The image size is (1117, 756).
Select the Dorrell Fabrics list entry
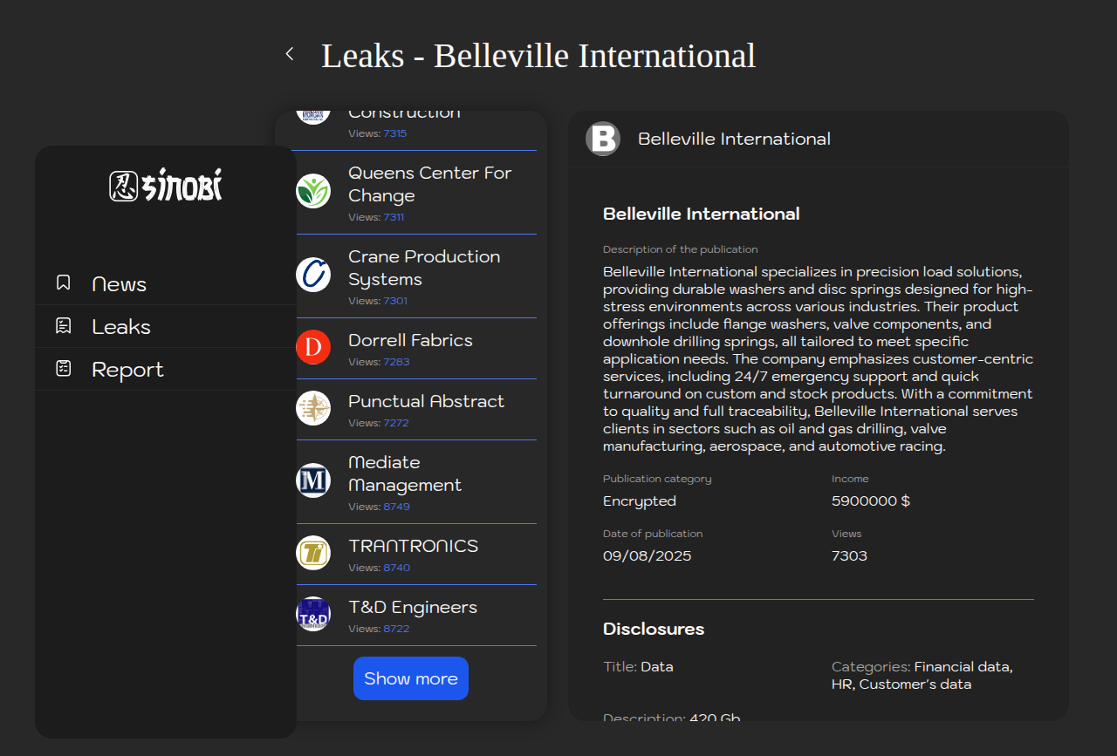tap(410, 341)
